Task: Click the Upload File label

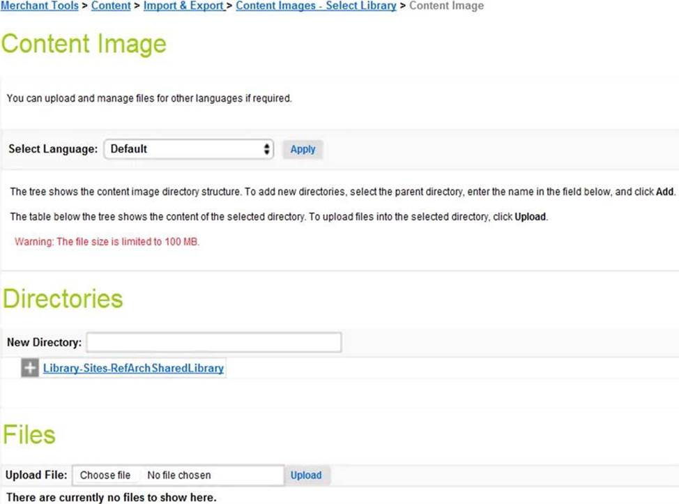Action: tap(36, 475)
